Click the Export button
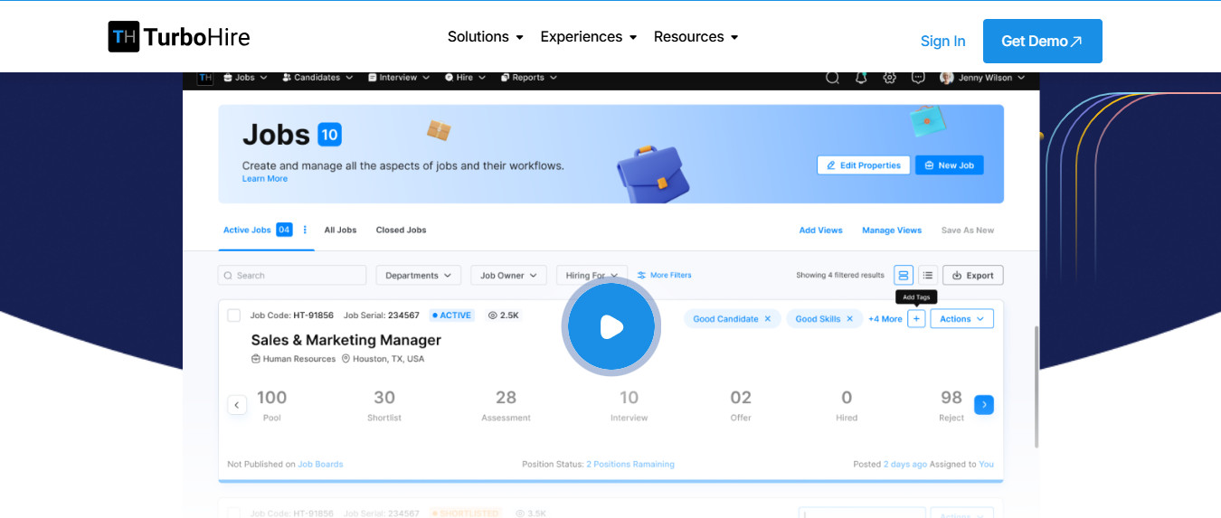This screenshot has width=1221, height=518. [973, 276]
